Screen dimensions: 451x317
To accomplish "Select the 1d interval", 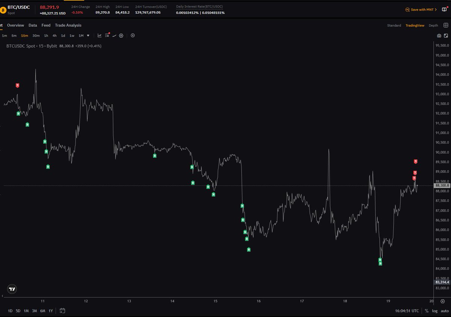I will click(63, 36).
